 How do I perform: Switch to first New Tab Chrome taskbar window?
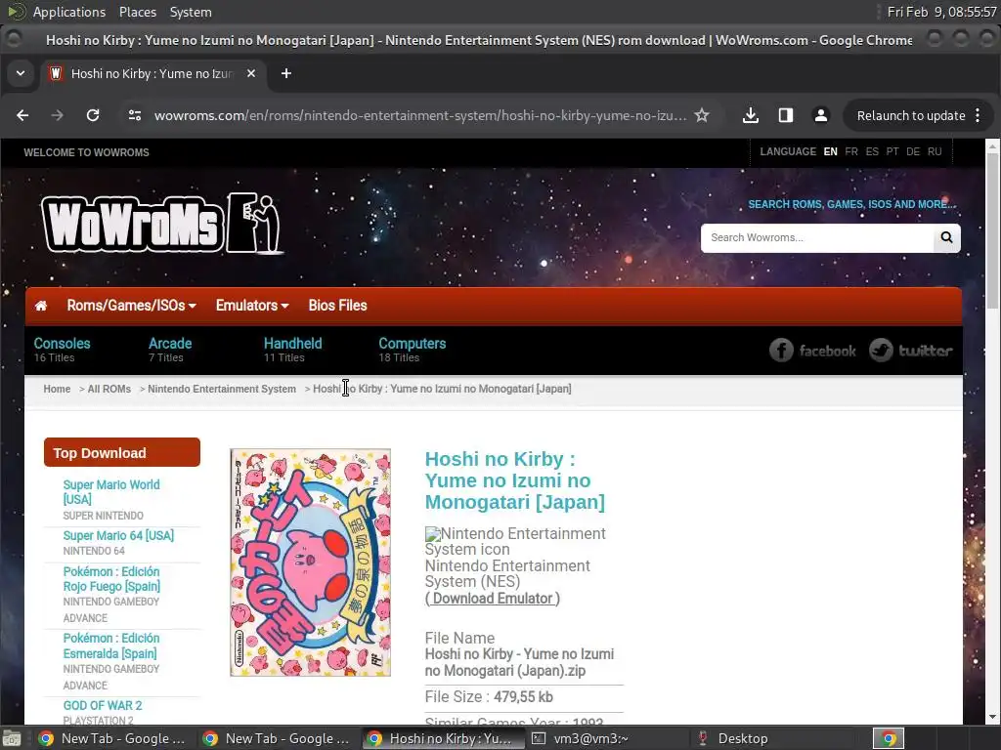113,738
